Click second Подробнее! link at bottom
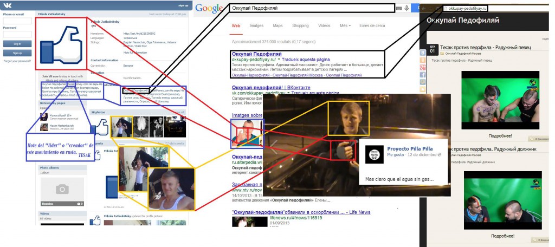 (x=502, y=236)
